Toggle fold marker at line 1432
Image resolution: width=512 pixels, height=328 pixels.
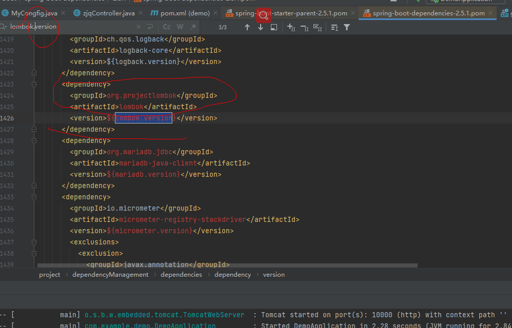(x=34, y=186)
